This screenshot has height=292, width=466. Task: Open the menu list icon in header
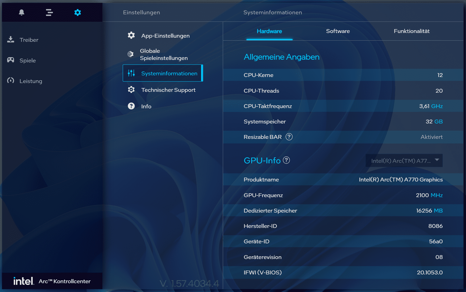tap(49, 12)
